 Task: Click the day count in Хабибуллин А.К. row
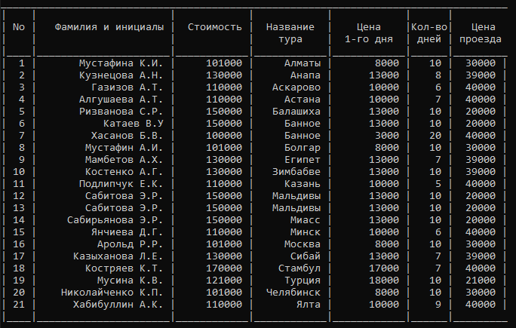[x=438, y=305]
